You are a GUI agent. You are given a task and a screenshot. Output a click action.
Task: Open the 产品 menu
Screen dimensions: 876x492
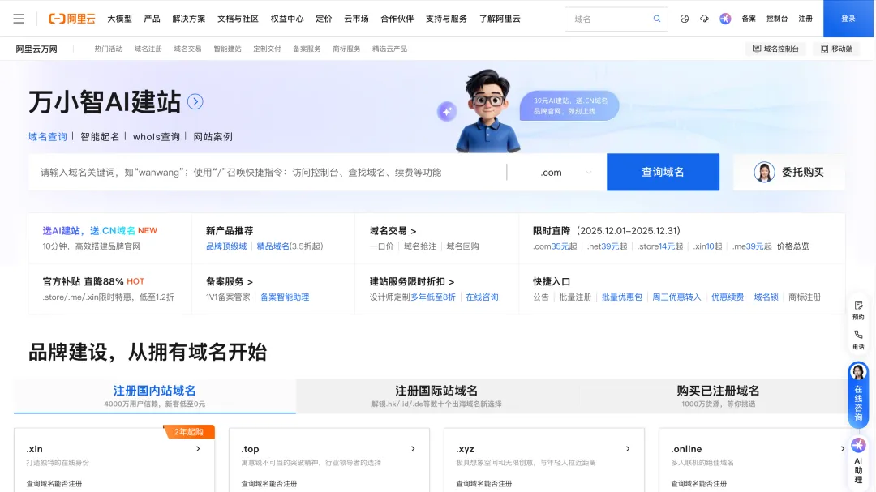pos(152,19)
